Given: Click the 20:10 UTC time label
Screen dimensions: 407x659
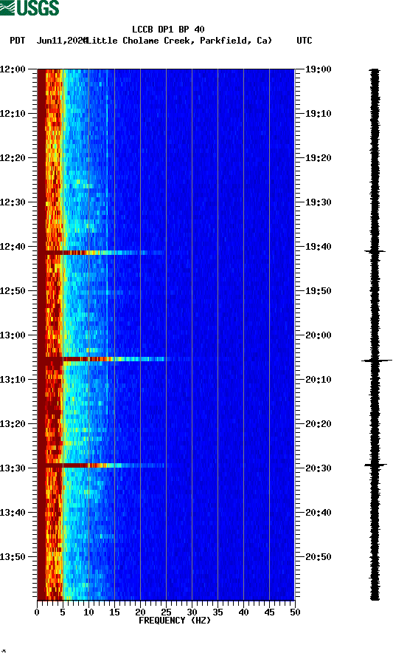Looking at the screenshot, I should click(319, 380).
